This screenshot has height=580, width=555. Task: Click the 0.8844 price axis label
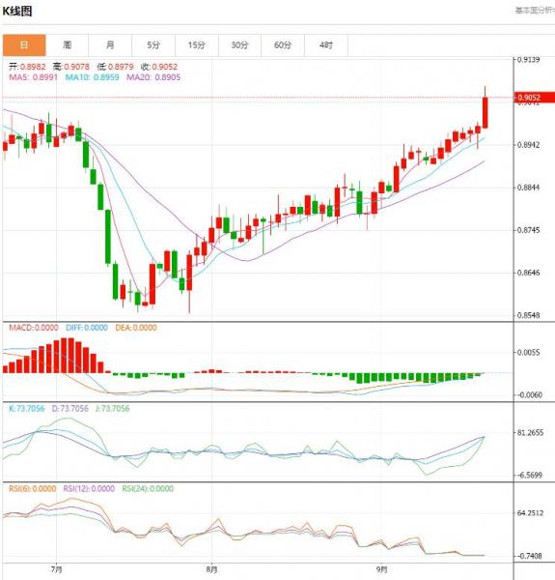(x=528, y=188)
